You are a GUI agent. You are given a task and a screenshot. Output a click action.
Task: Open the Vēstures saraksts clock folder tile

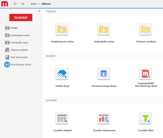pyautogui.click(x=146, y=29)
